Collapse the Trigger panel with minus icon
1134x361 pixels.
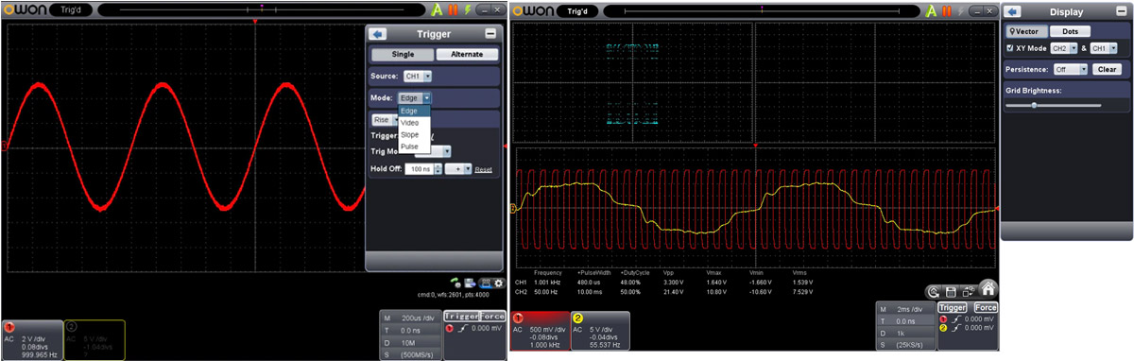490,33
